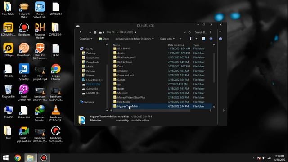Show more toolbar commands chevron
The height and width of the screenshot is (162, 288).
[x=180, y=39]
